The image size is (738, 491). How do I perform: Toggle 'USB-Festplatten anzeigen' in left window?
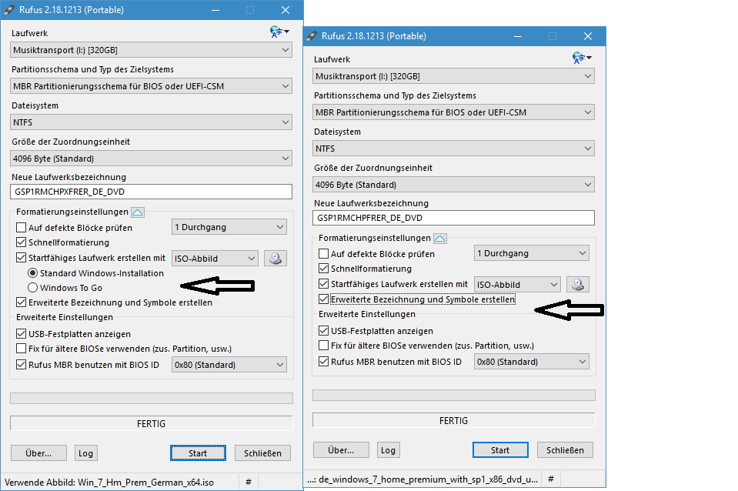(x=22, y=334)
